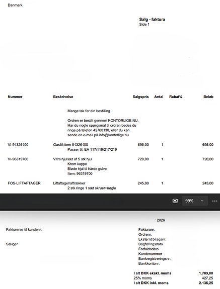
Task: Click 'Mange tak for din bestilling' line
Action: (89, 111)
